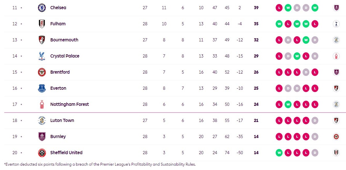Click Burnley's last draw form circle
Screen dimensions: 346x170
click(x=315, y=137)
